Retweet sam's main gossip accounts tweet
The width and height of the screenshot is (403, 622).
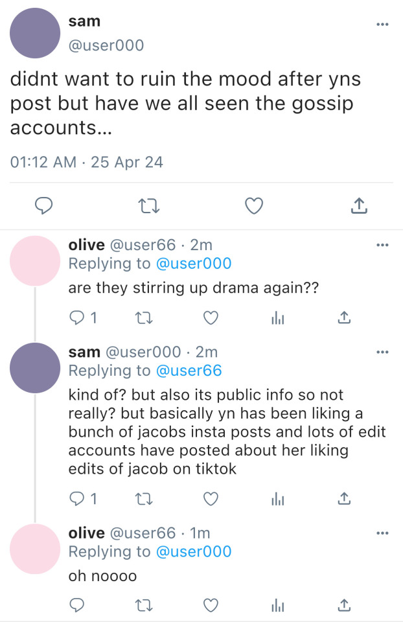tap(150, 206)
